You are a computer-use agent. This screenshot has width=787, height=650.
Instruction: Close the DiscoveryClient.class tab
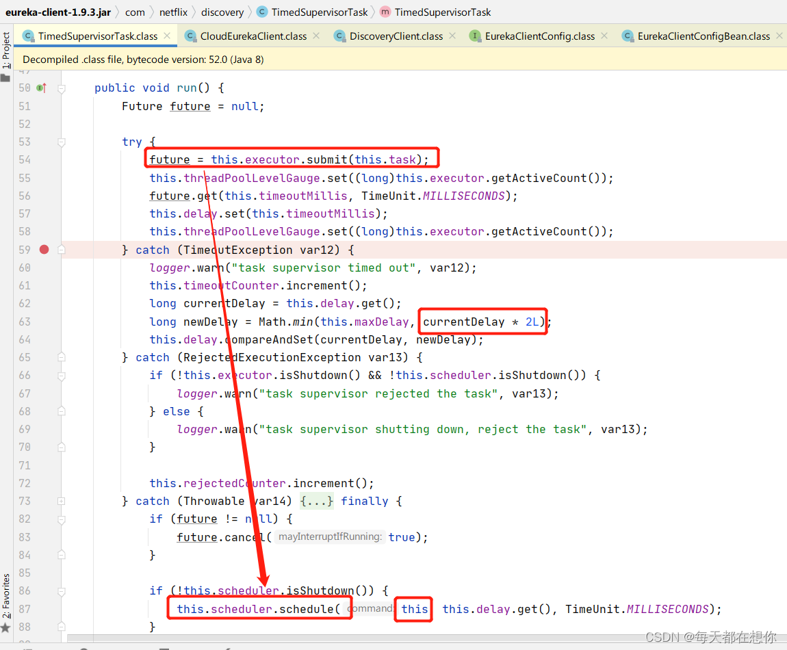(x=453, y=36)
